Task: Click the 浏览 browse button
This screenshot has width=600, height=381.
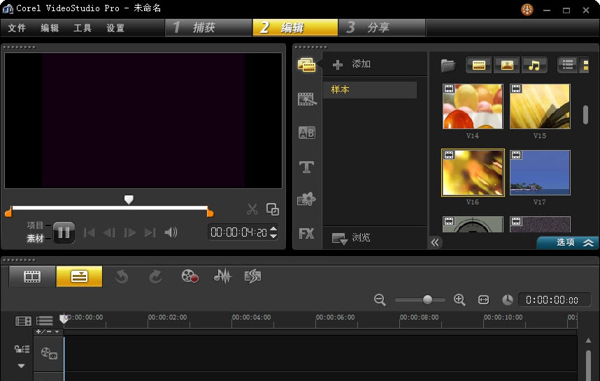Action: pyautogui.click(x=353, y=238)
